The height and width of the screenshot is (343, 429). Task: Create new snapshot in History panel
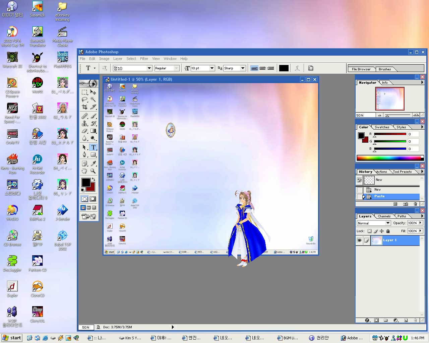click(x=406, y=204)
